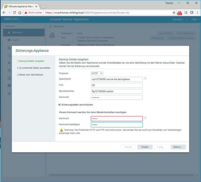The height and width of the screenshot is (182, 201).
Task: Select step 3 Bereit zum Abschließen
Action: pos(30,75)
